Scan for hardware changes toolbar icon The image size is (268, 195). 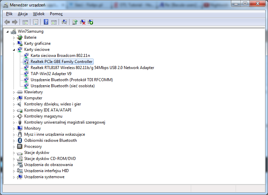pos(64,22)
